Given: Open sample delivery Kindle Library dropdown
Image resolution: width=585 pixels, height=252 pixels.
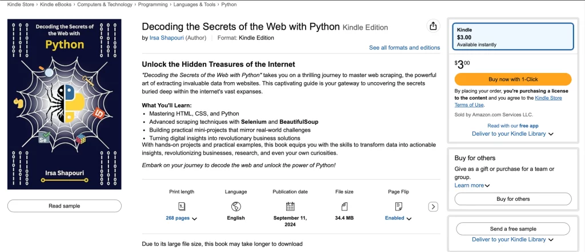Looking at the screenshot, I should [512, 239].
